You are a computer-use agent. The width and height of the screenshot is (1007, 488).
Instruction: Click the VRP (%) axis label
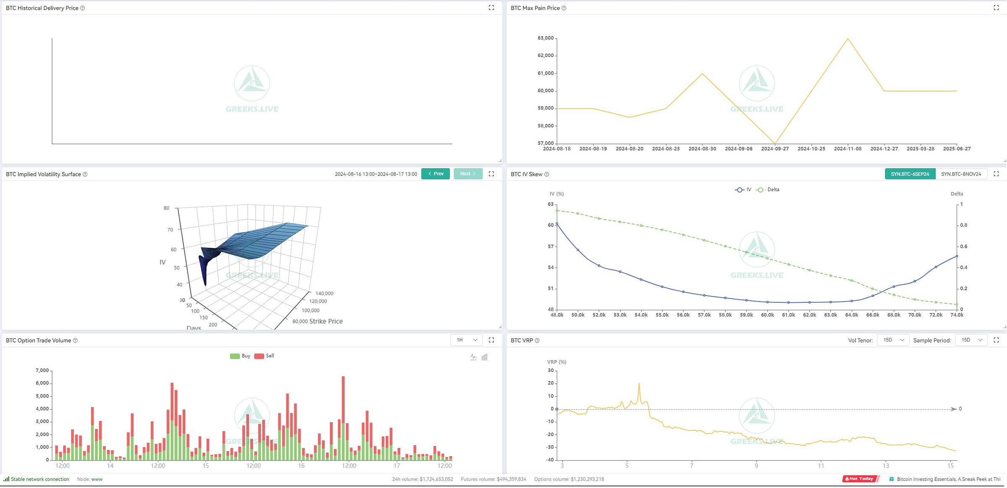tap(557, 362)
